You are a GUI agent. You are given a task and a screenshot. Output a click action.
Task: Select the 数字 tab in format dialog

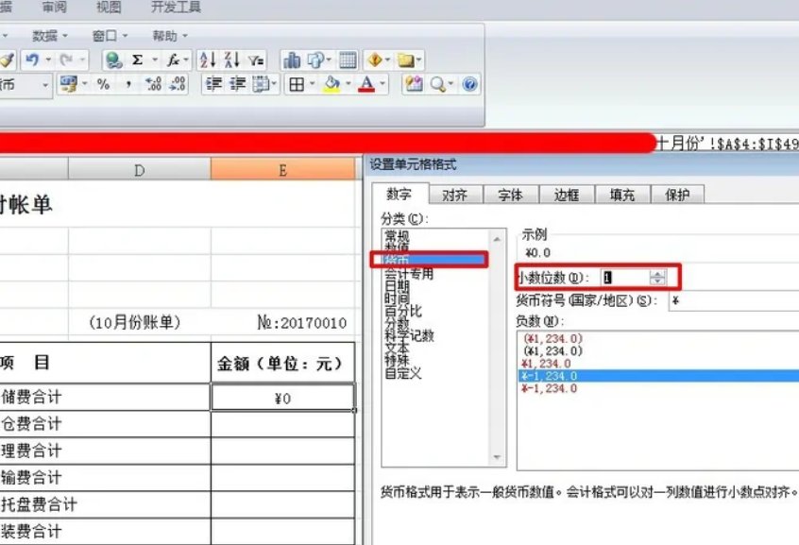tap(399, 194)
